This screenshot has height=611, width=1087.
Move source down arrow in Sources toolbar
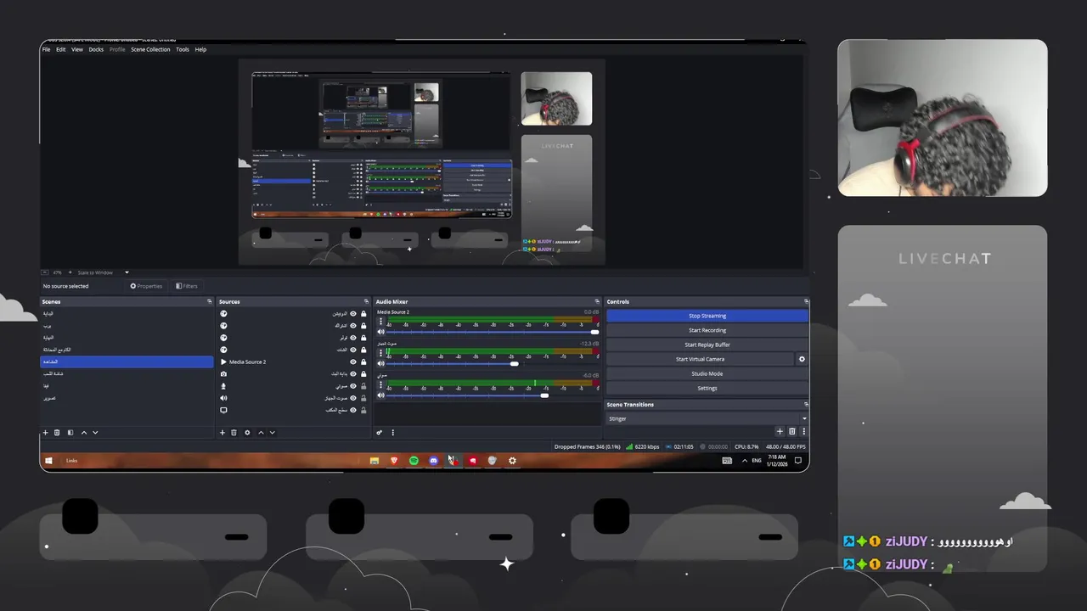pyautogui.click(x=272, y=433)
